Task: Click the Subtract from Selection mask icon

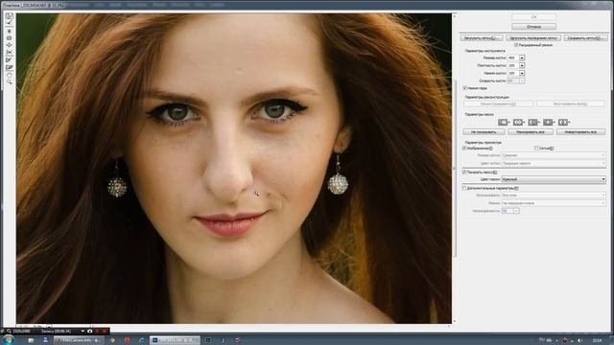Action: point(533,123)
